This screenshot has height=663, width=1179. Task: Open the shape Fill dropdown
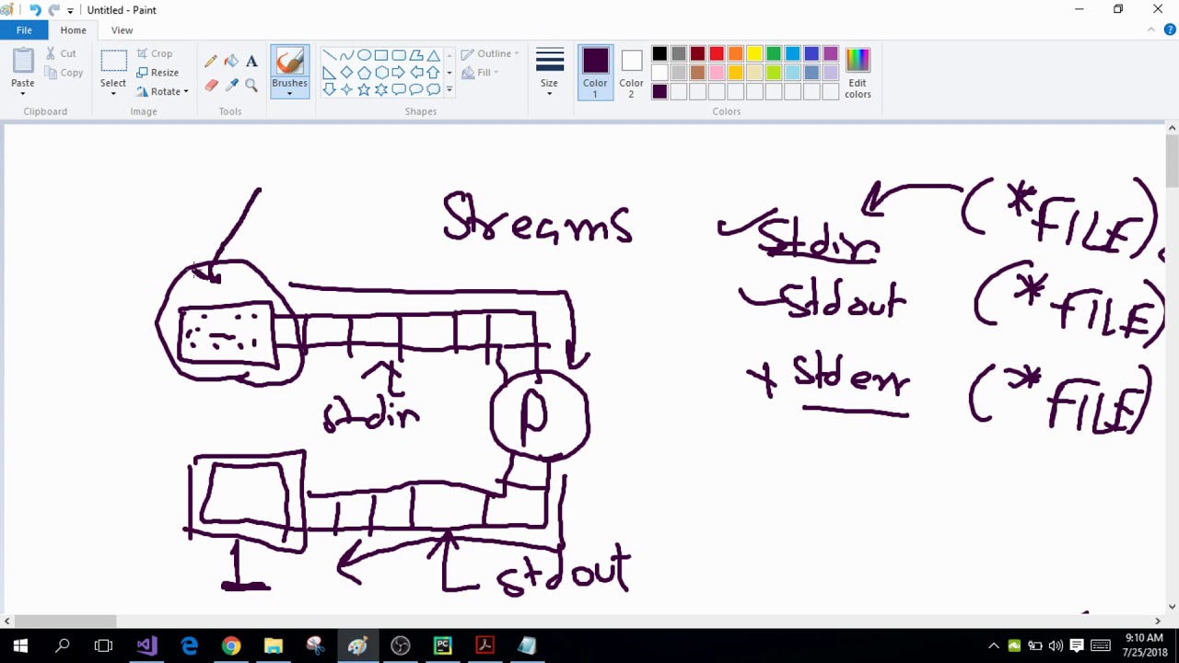480,73
